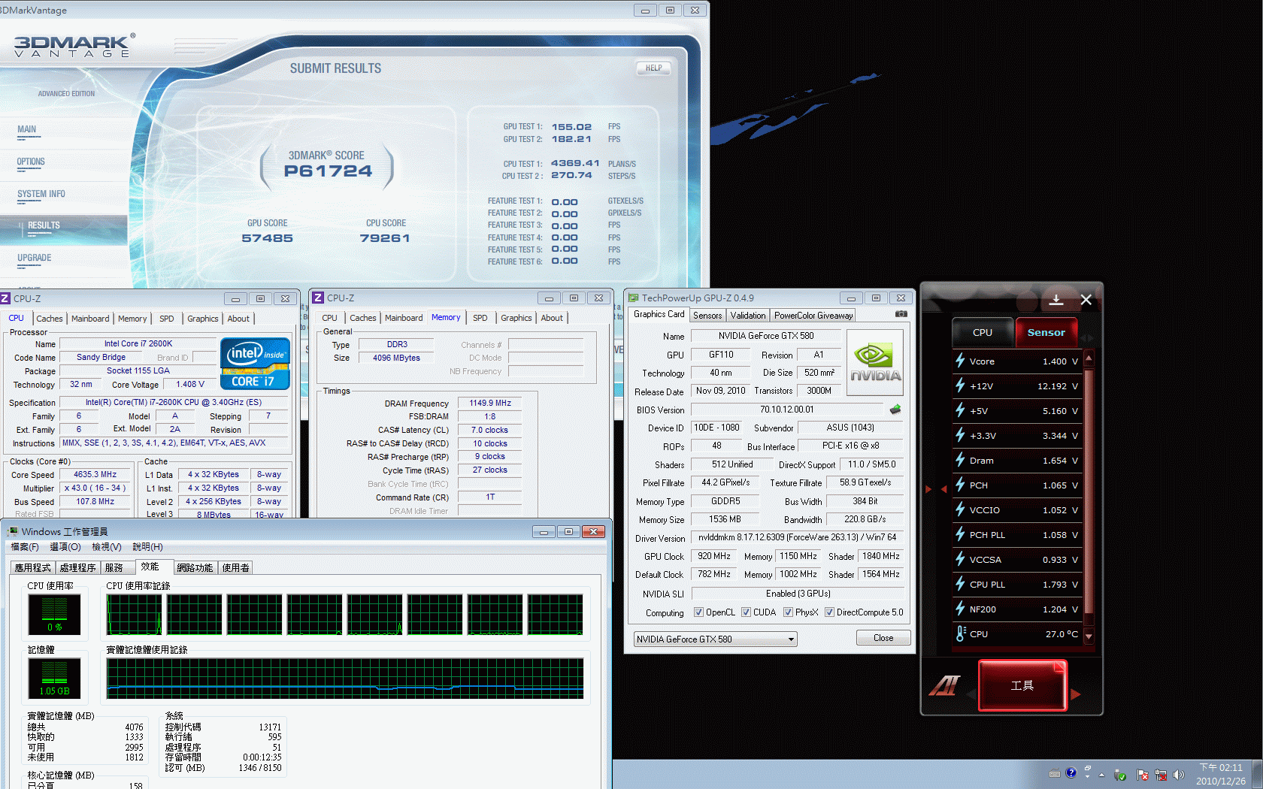Click the Close button in GPU-Z
This screenshot has height=789, width=1263.
coord(883,638)
